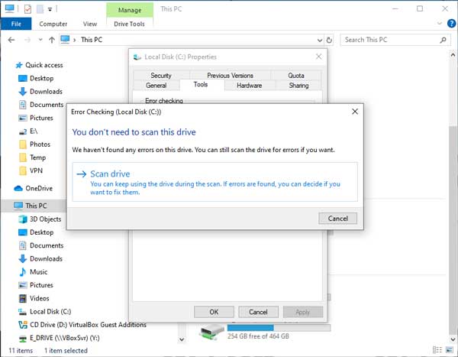This screenshot has height=357, width=458.
Task: Open Documents under Quick access
Action: click(x=40, y=105)
